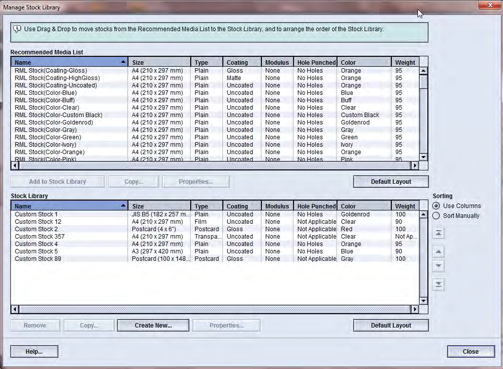Select RML Stock(Coating-Gloss) row
Viewport: 503px width, 369px height.
(215, 71)
